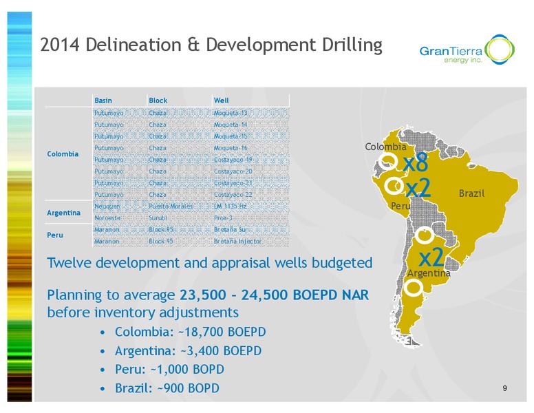Click the circle marker in northern Argentina
534x413 pixels.
click(425, 235)
